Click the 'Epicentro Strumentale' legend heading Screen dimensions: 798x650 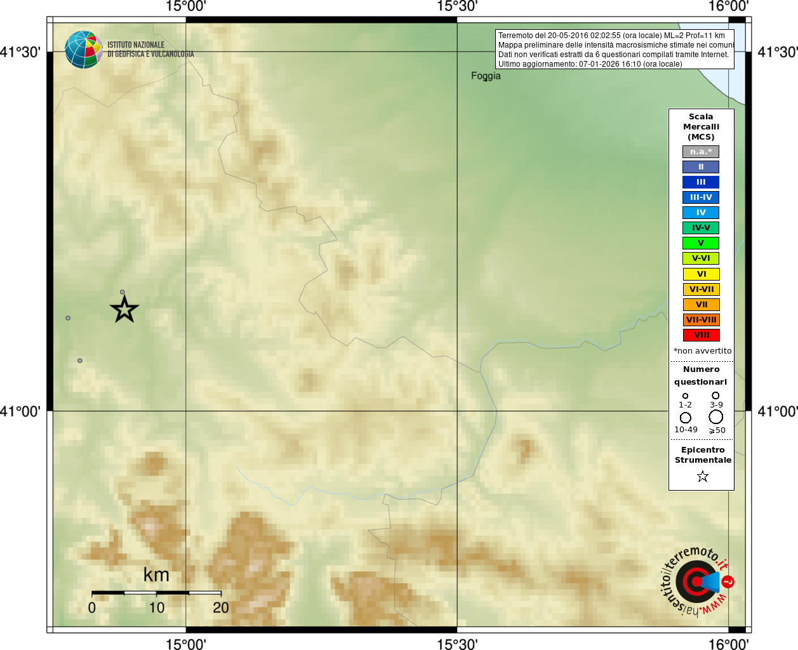[x=703, y=455]
